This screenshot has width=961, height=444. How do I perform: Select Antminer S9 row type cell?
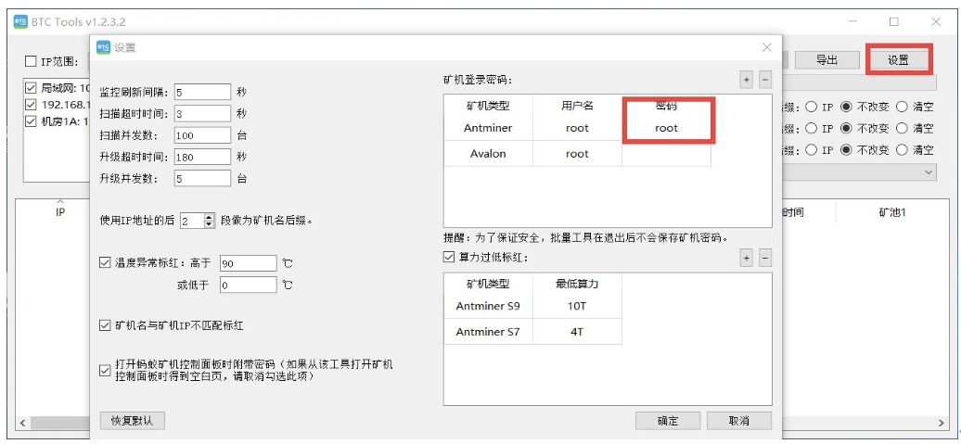(488, 306)
